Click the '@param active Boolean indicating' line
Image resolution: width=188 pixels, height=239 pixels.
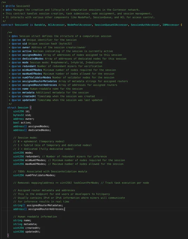[x=61, y=51]
